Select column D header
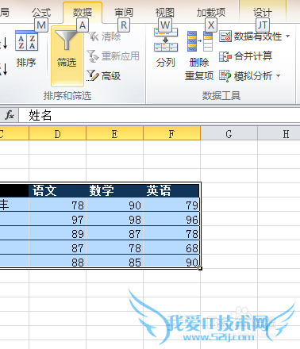Screen dimensions: 300x349 (x=57, y=133)
